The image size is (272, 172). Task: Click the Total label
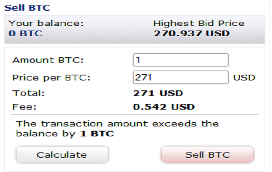click(x=29, y=93)
